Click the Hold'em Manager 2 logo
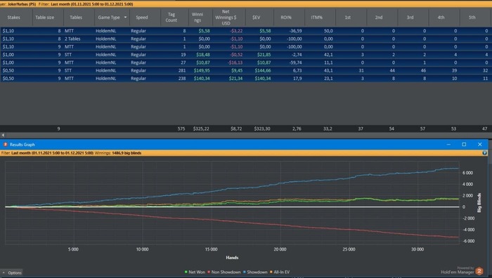 479,271
